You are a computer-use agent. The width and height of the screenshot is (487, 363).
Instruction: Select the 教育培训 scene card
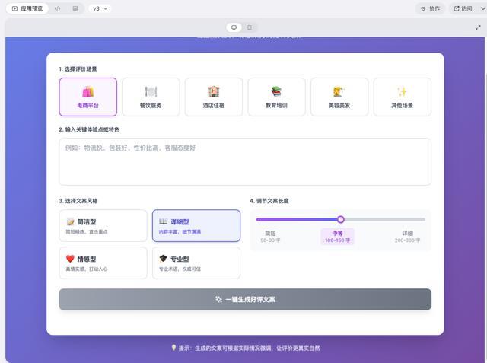[276, 97]
